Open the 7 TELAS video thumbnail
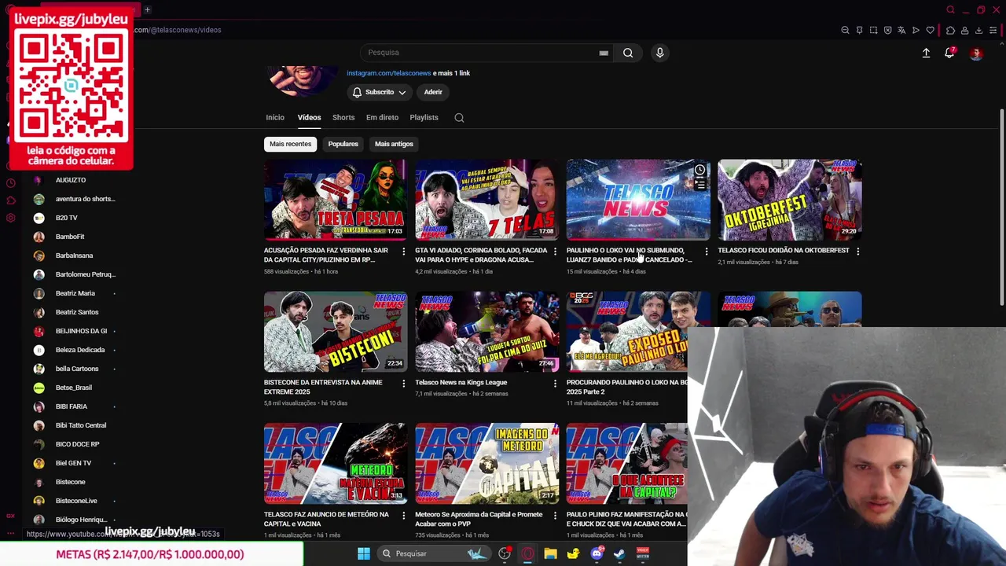The height and width of the screenshot is (566, 1006). 486,200
